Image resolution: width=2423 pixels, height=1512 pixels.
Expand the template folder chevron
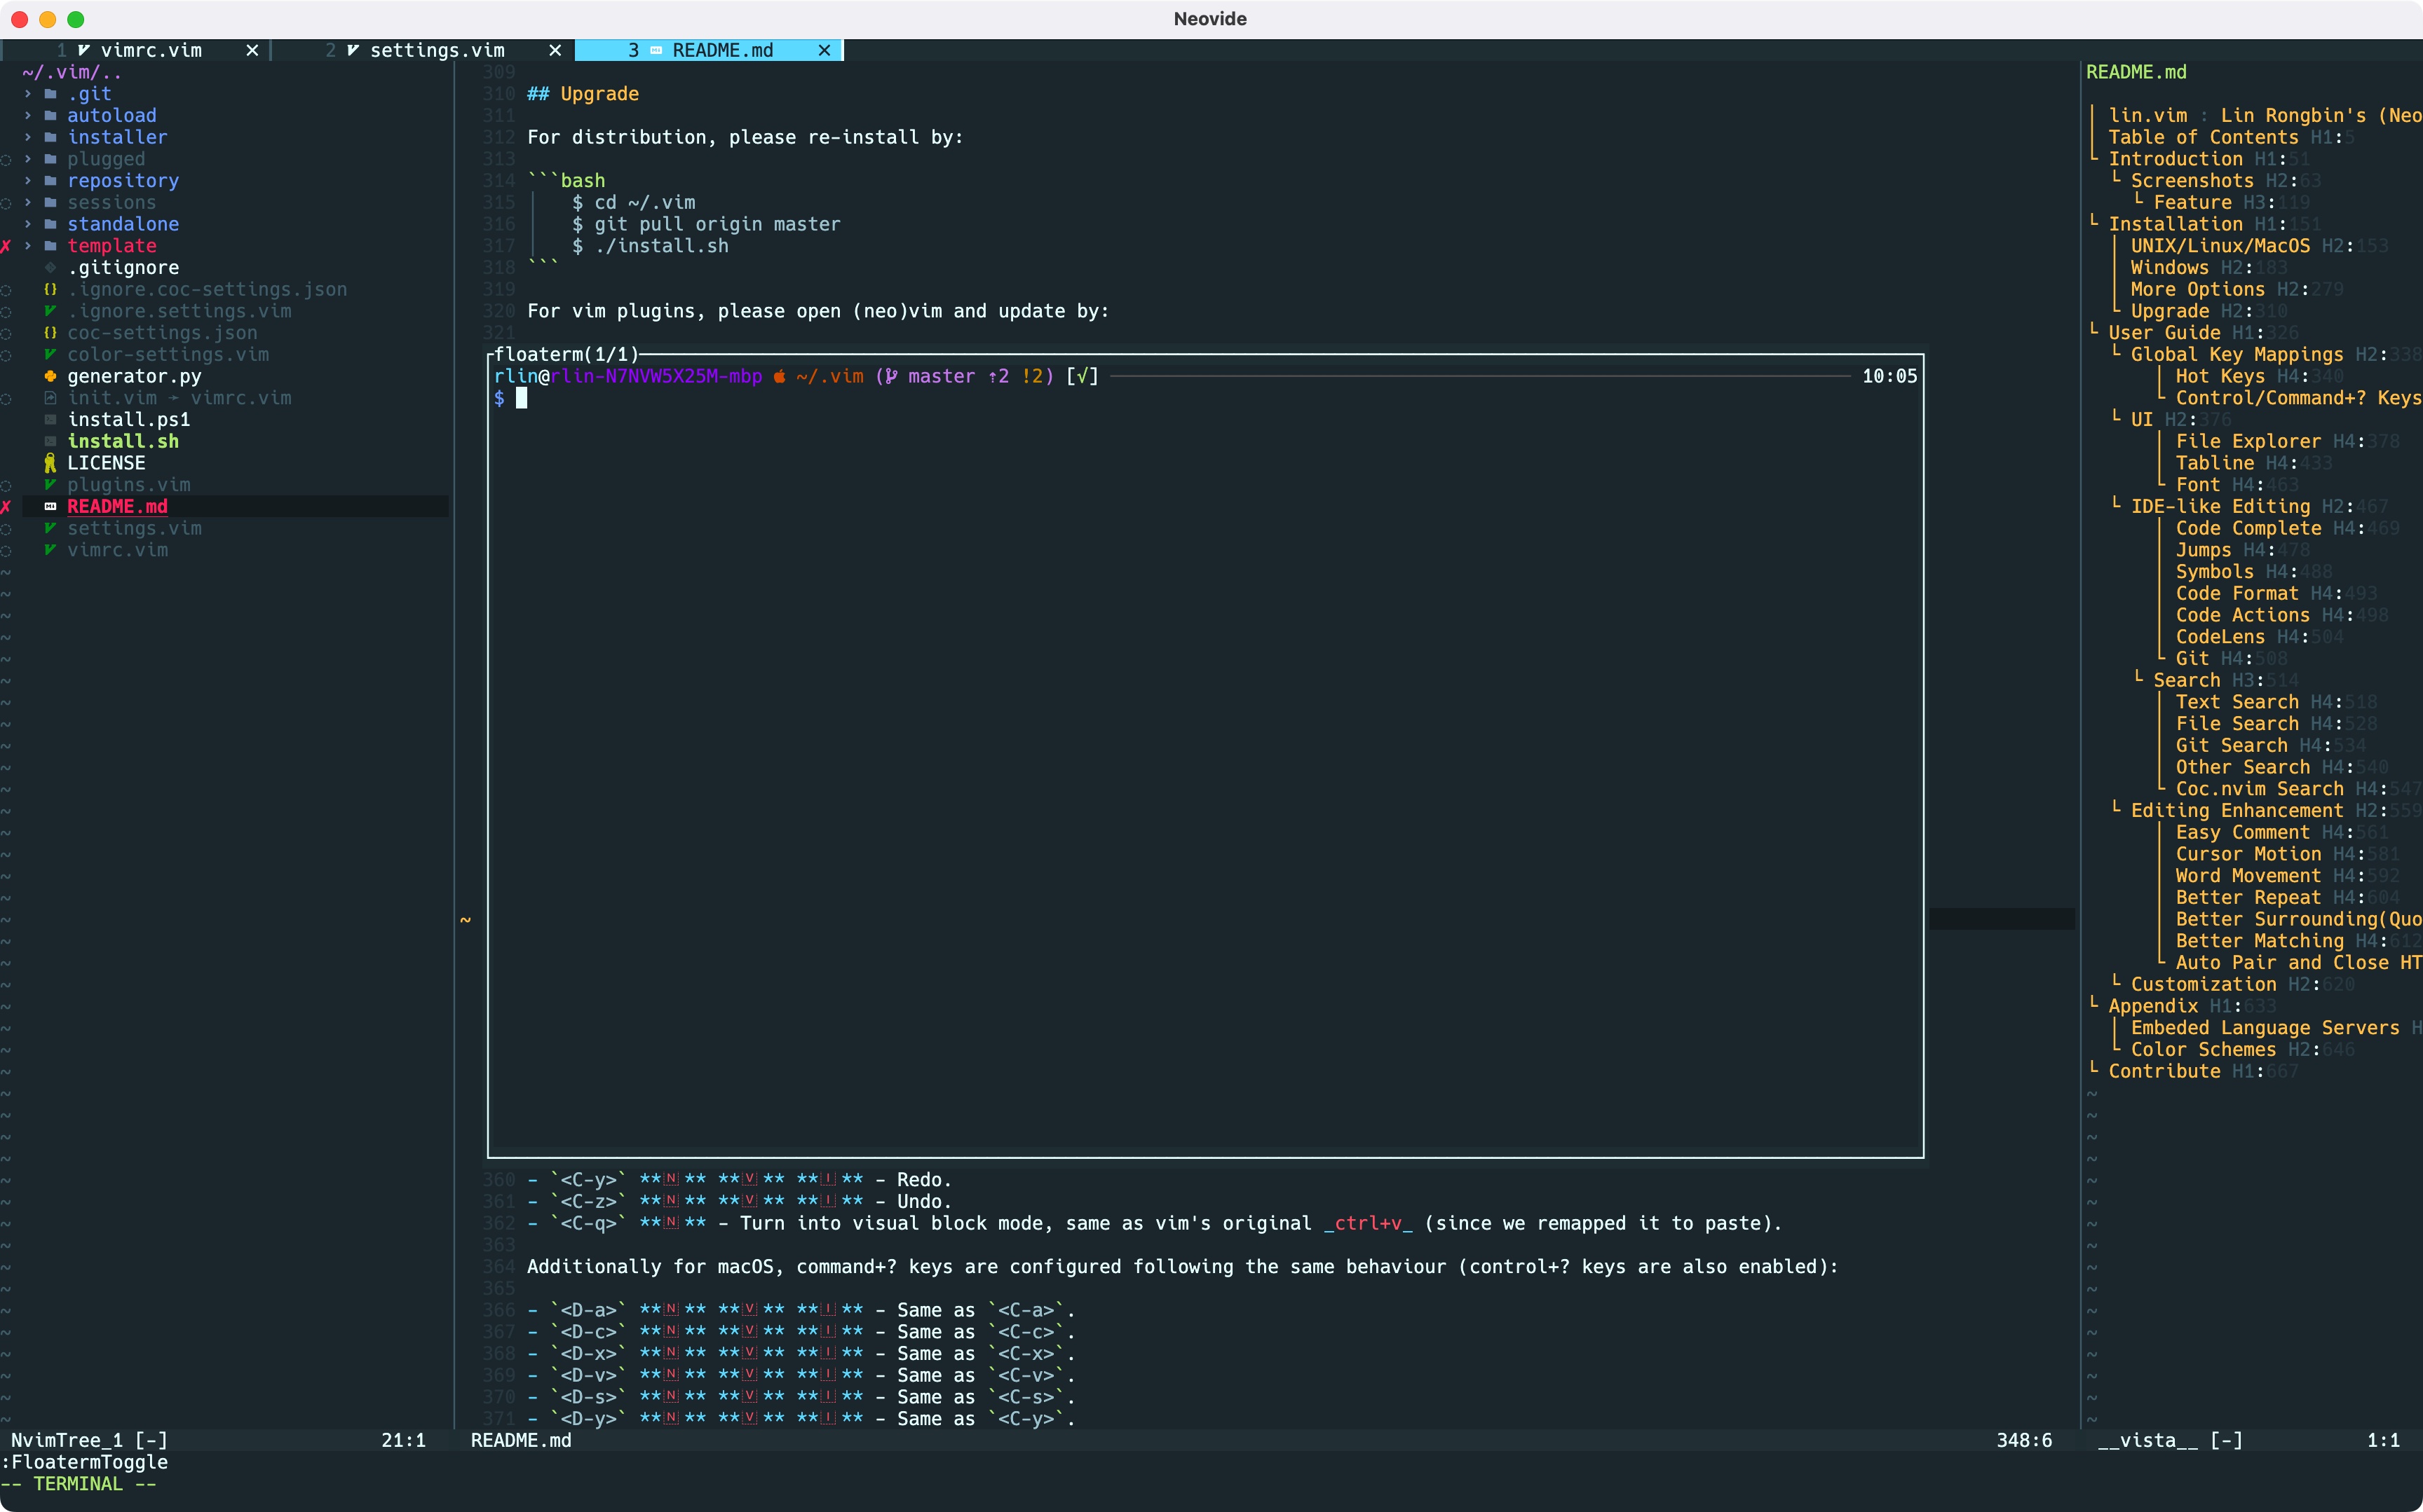point(28,246)
